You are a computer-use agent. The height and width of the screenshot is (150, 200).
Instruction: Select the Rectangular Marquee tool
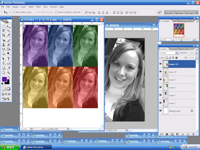click(x=3, y=27)
